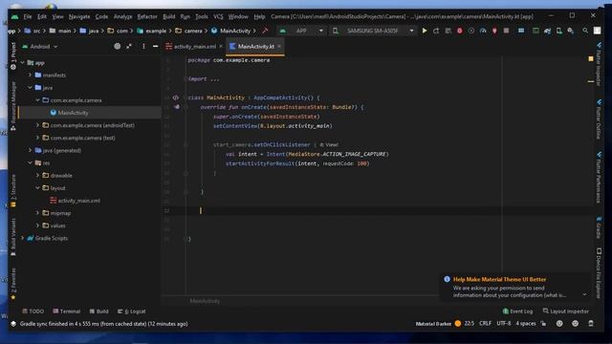Click the Make Project hammer icon

(265, 31)
